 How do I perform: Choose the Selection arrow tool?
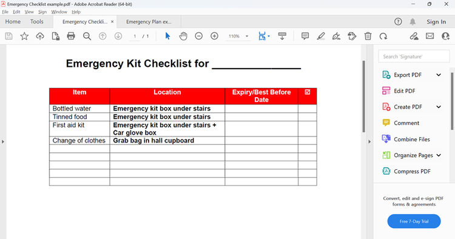pos(167,36)
